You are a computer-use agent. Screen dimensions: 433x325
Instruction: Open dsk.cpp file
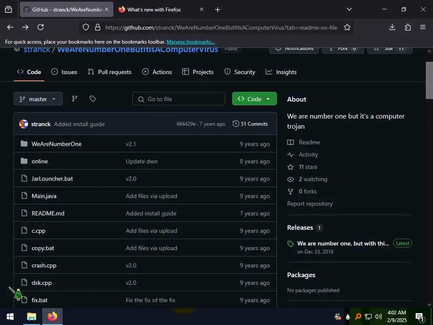(42, 283)
